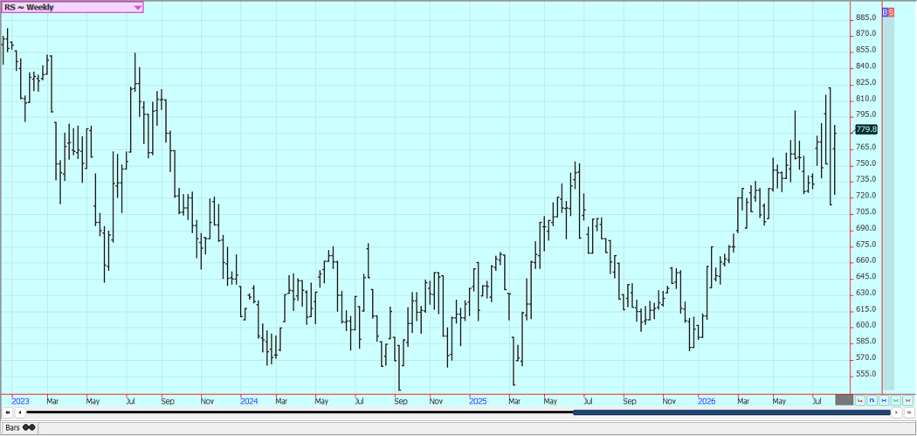Click the 2026 year label on the date axis

707,401
